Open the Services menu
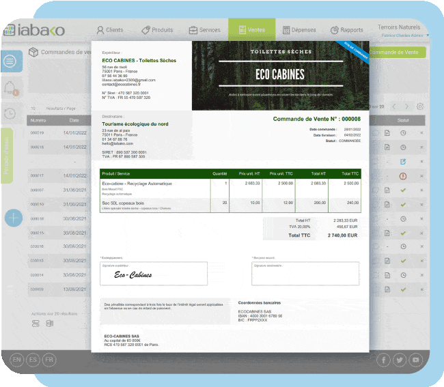 [204, 30]
